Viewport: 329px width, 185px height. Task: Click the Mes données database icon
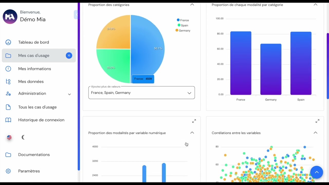8,81
